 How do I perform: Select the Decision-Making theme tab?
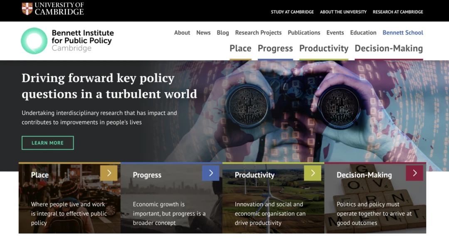(x=389, y=48)
